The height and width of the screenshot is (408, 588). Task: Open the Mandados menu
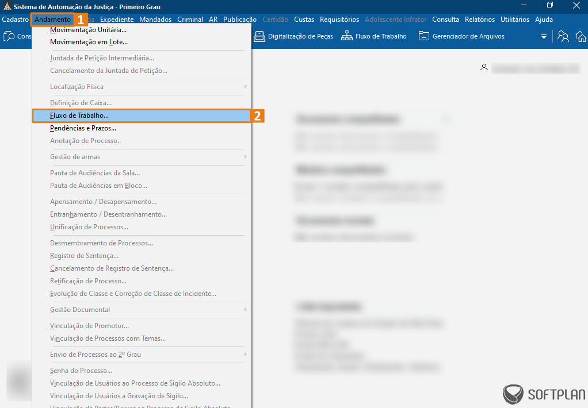155,20
